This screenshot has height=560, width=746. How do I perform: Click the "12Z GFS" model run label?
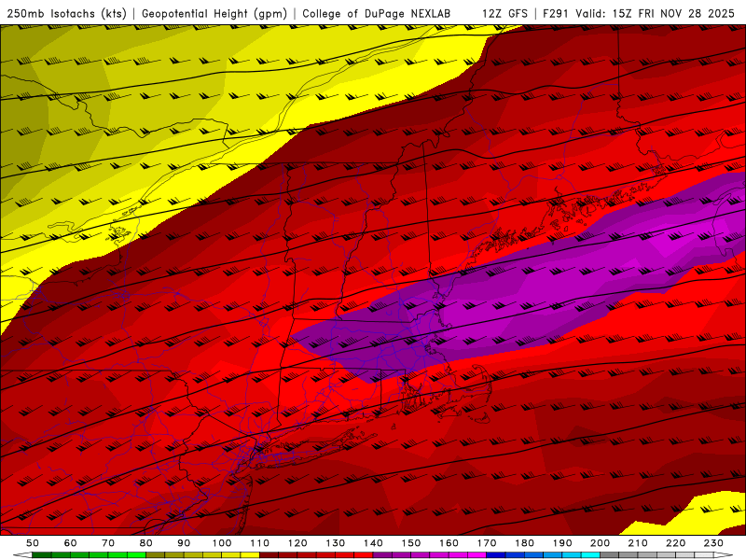coord(504,13)
